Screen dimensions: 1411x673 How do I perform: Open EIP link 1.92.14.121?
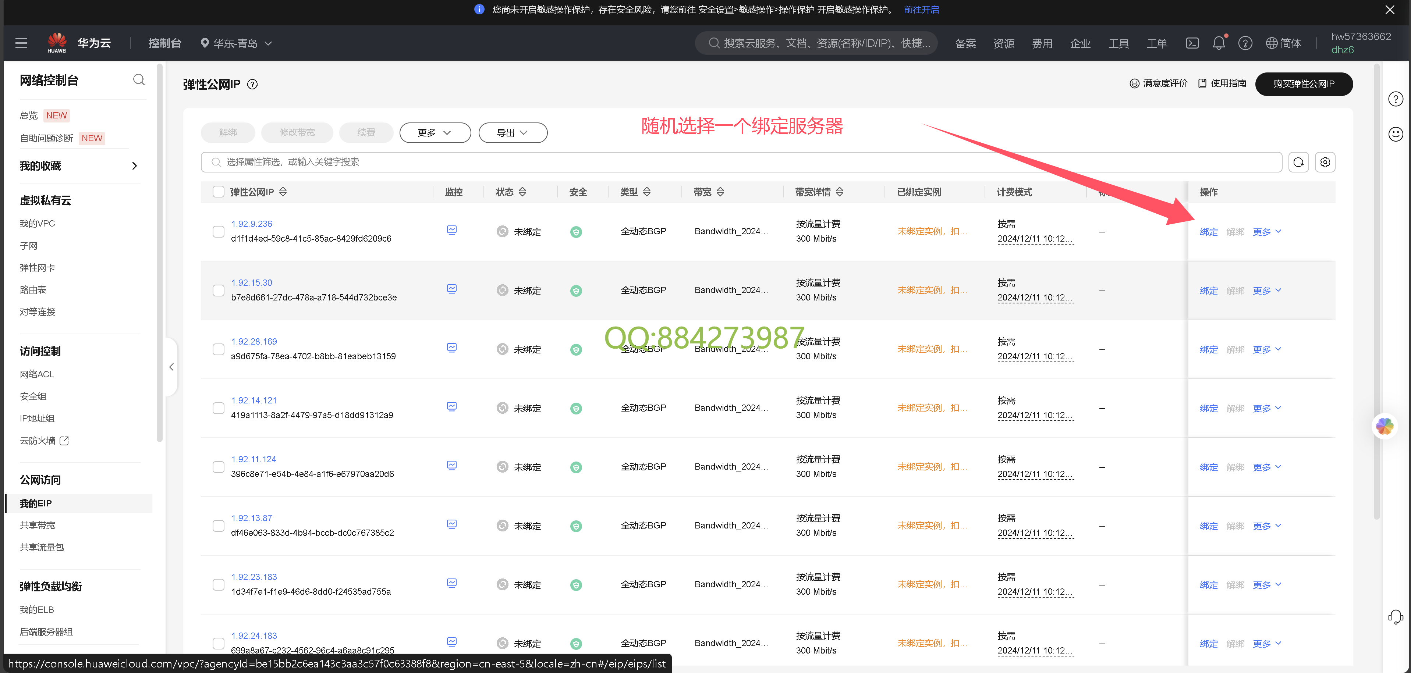(254, 400)
